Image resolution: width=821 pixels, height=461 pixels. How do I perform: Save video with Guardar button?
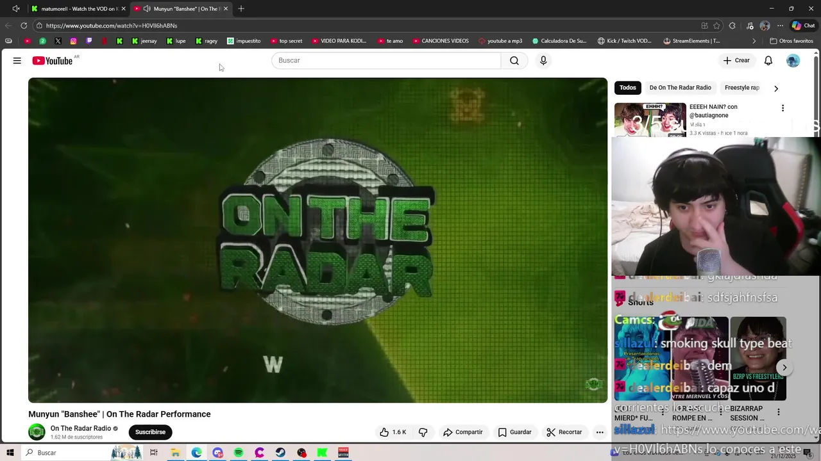[515, 432]
